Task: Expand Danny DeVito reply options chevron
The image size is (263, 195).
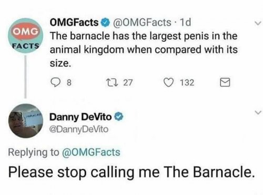Action: tap(258, 112)
